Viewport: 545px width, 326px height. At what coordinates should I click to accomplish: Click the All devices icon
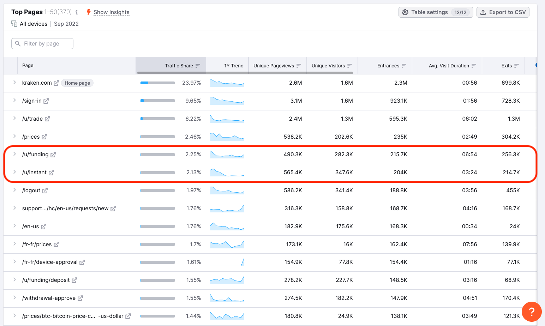click(14, 24)
